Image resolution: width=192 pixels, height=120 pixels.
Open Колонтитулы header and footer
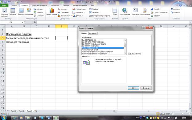145,12
